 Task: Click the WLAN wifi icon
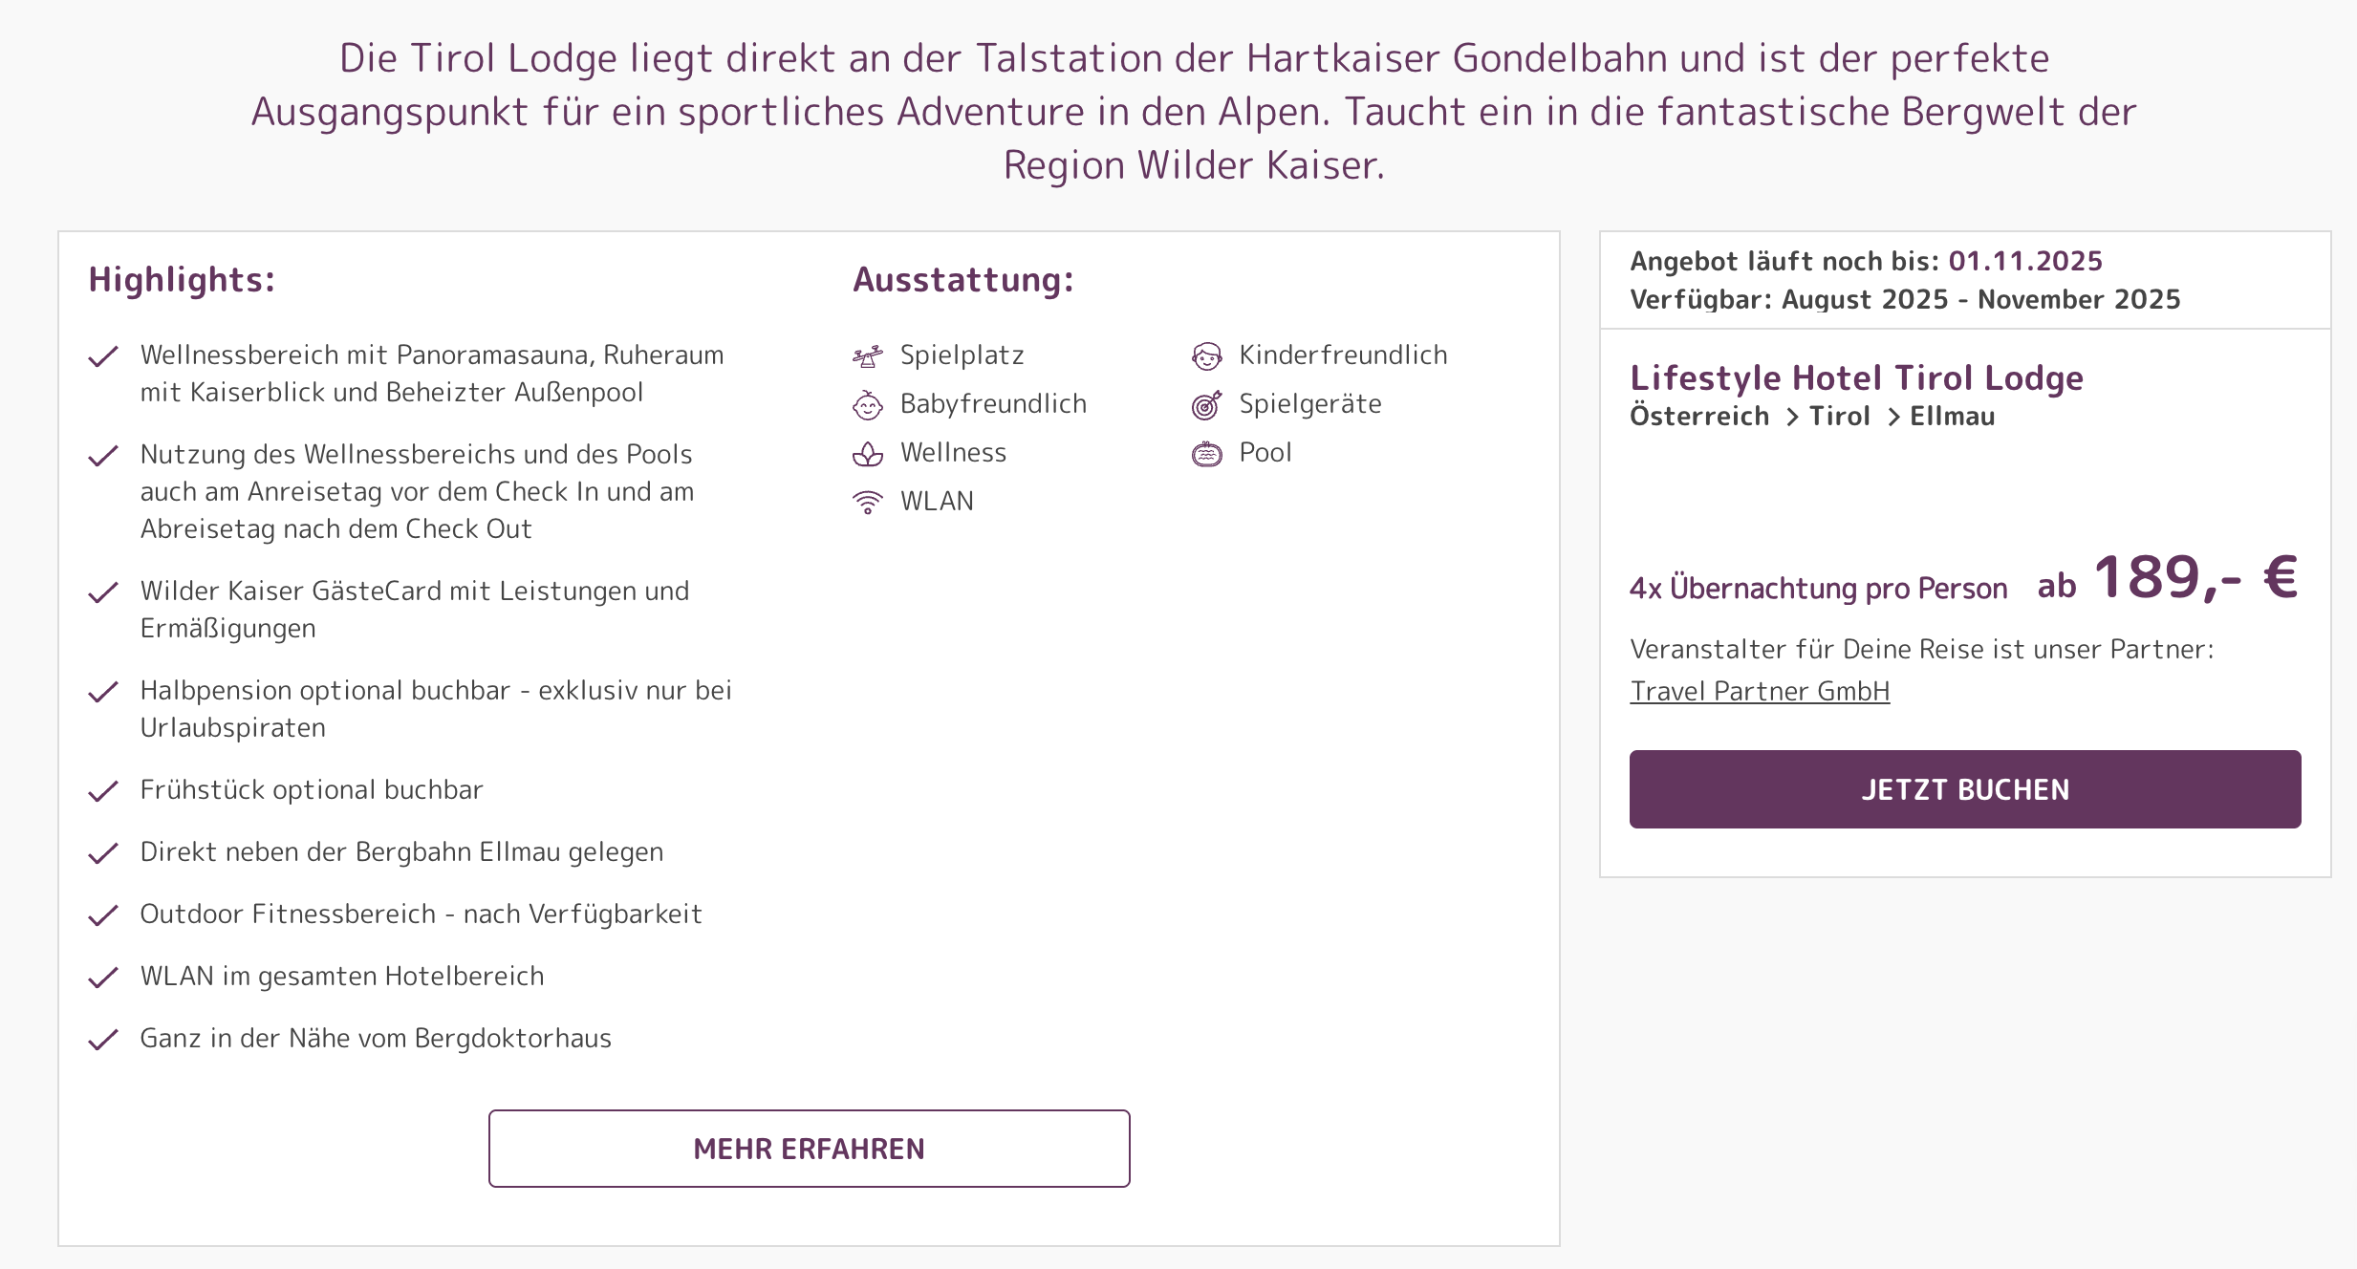(x=868, y=503)
